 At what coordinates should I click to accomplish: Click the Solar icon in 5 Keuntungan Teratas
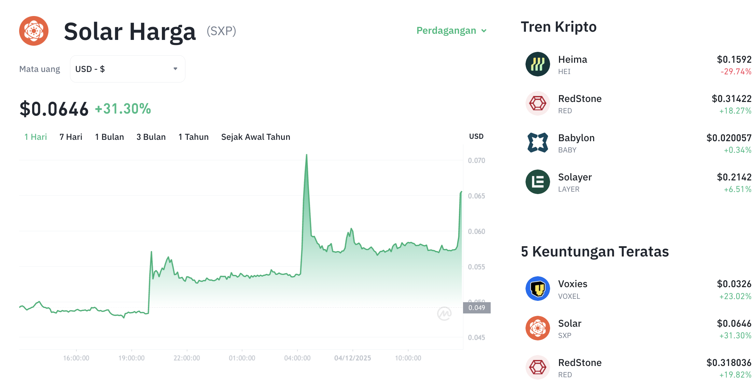click(537, 328)
